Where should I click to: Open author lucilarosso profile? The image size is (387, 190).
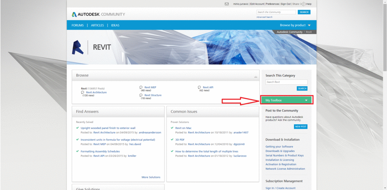240,156
